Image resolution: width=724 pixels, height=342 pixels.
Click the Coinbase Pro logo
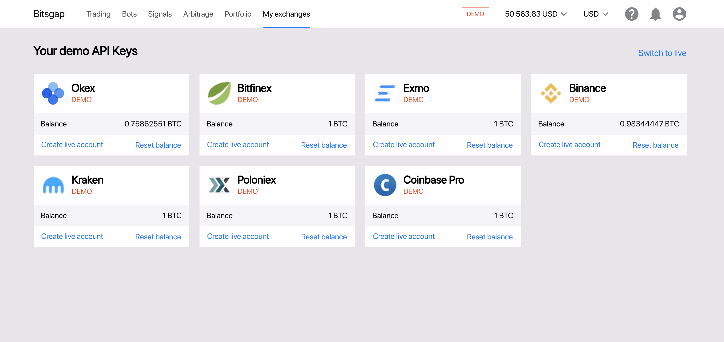click(385, 185)
